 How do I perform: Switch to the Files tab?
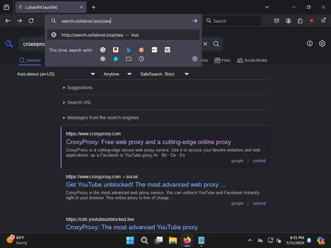pos(222,60)
